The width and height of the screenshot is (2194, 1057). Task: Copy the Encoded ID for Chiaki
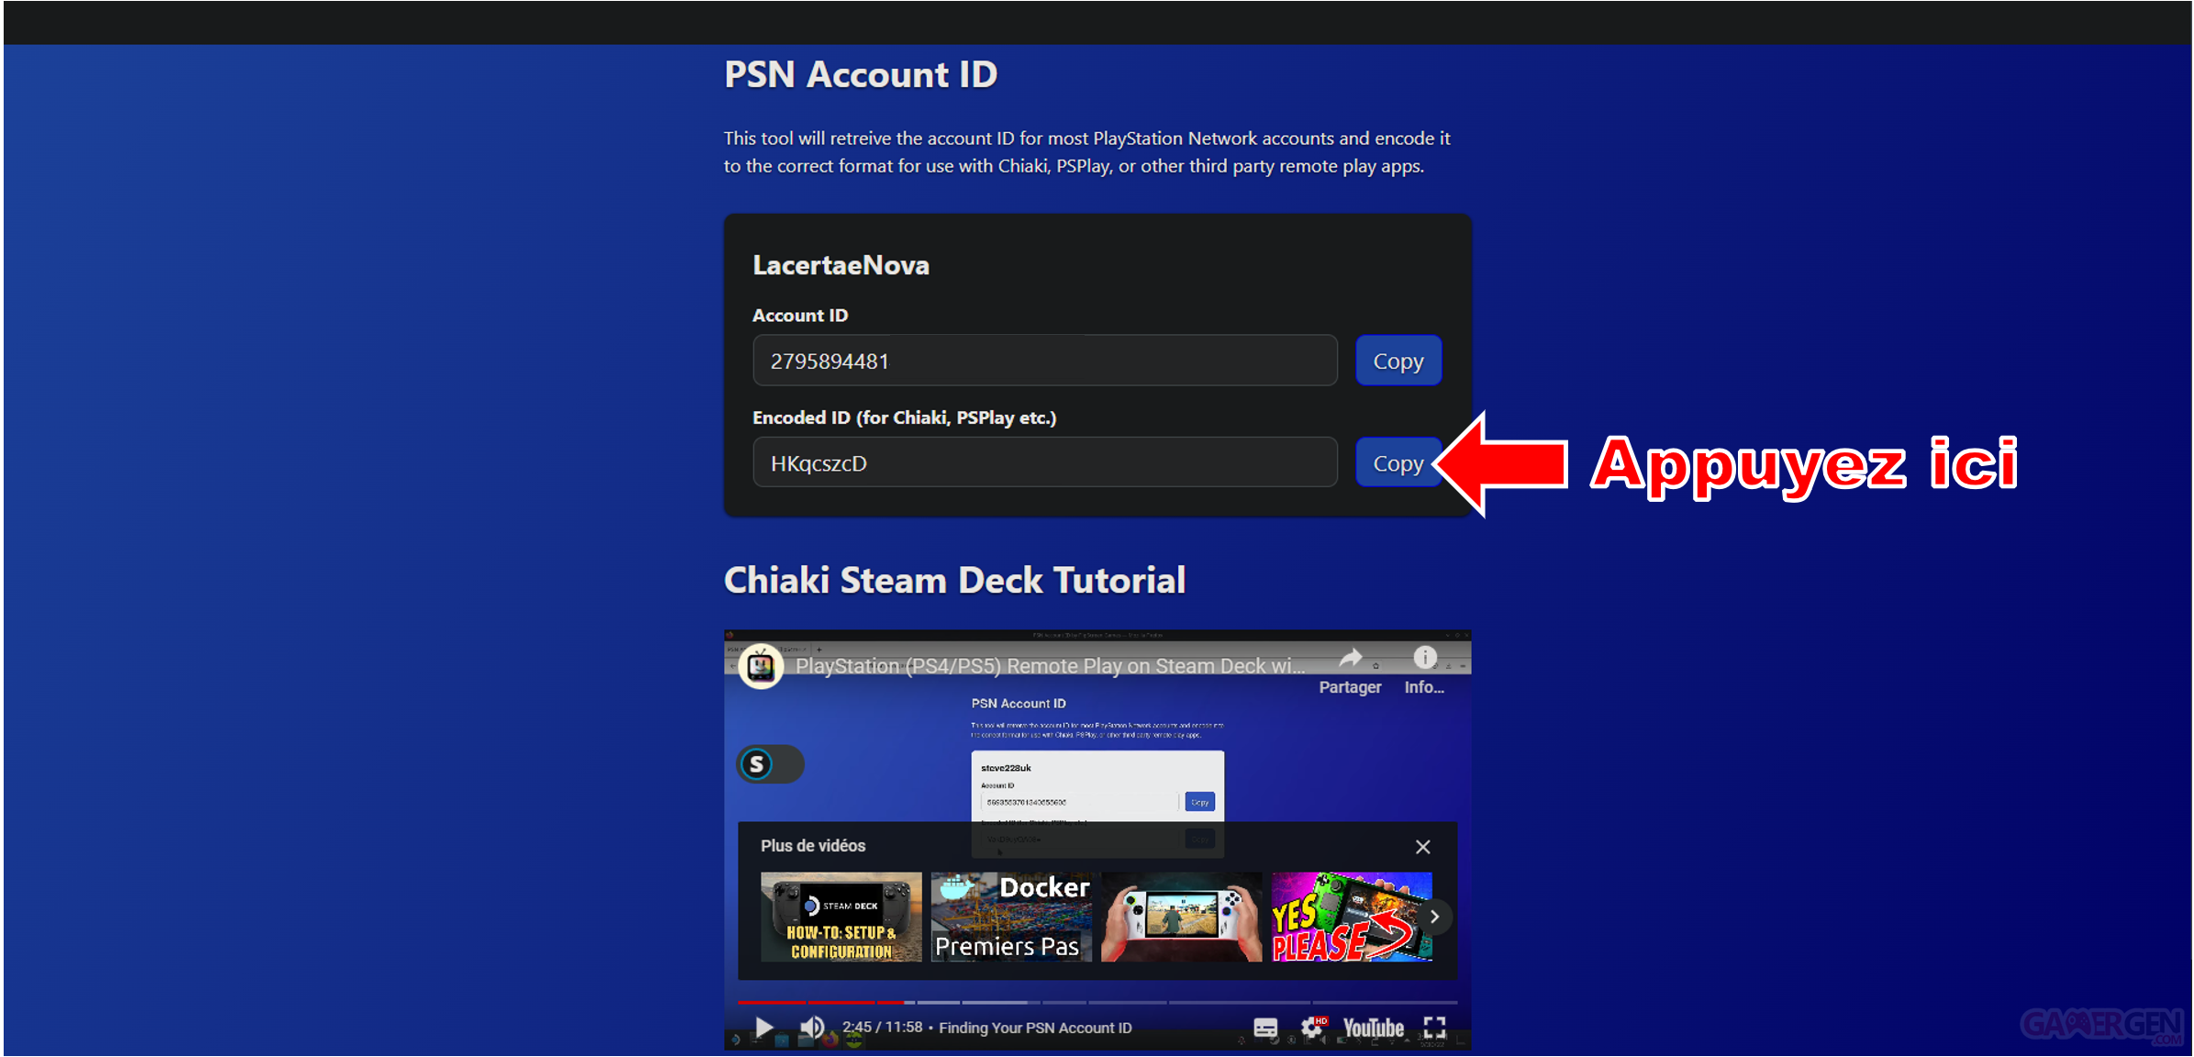[x=1398, y=463]
